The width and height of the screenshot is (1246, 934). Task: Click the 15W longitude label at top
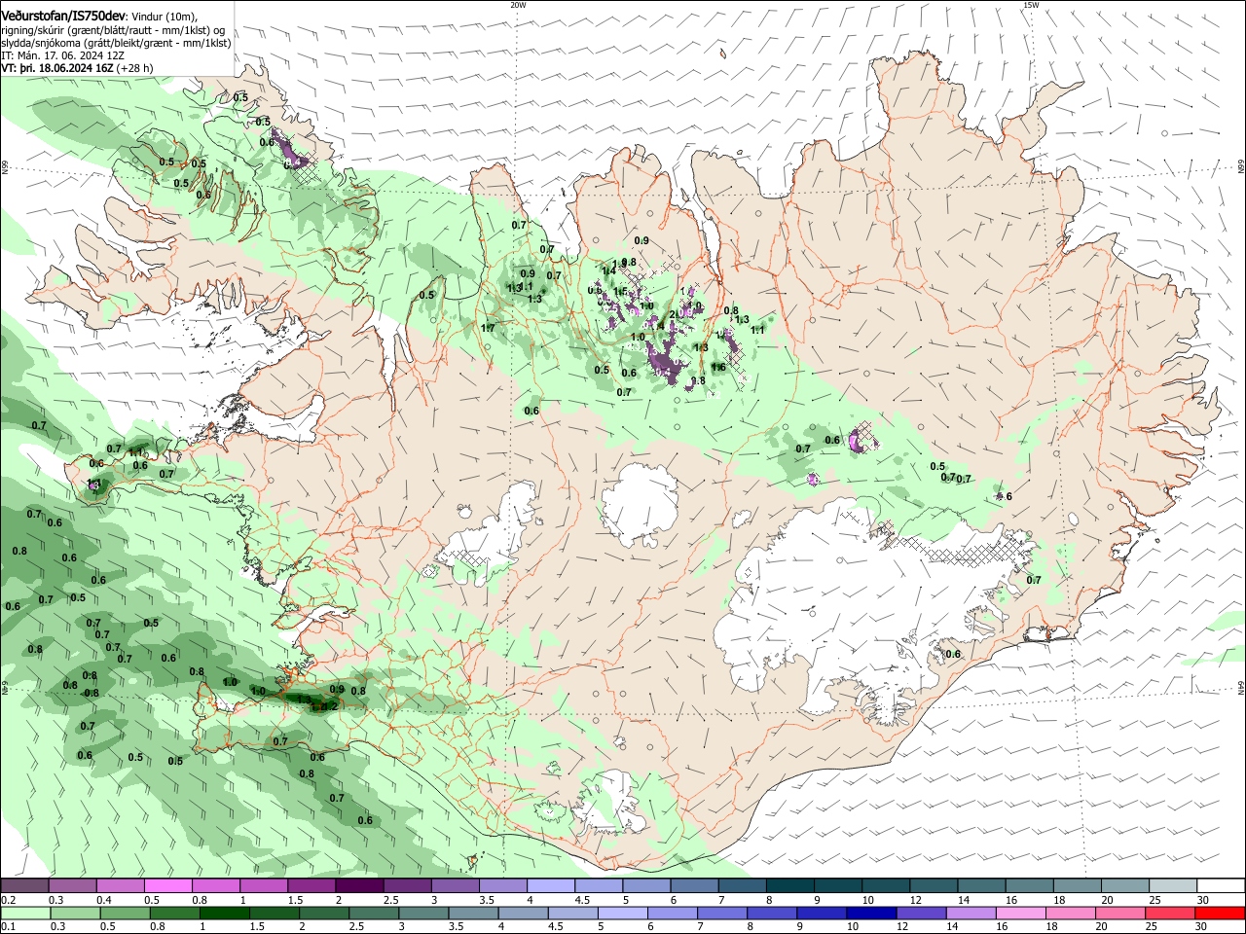pos(1031,5)
